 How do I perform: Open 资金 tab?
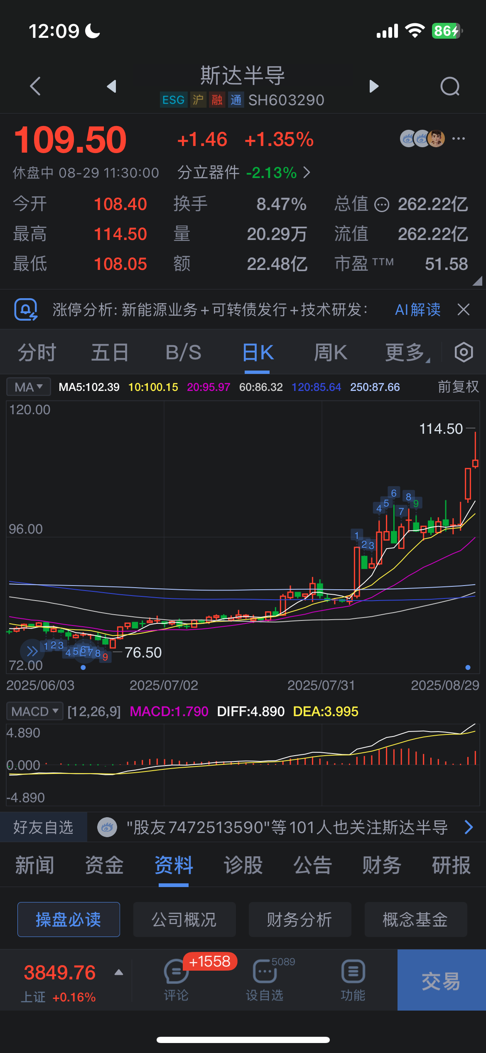[x=104, y=865]
